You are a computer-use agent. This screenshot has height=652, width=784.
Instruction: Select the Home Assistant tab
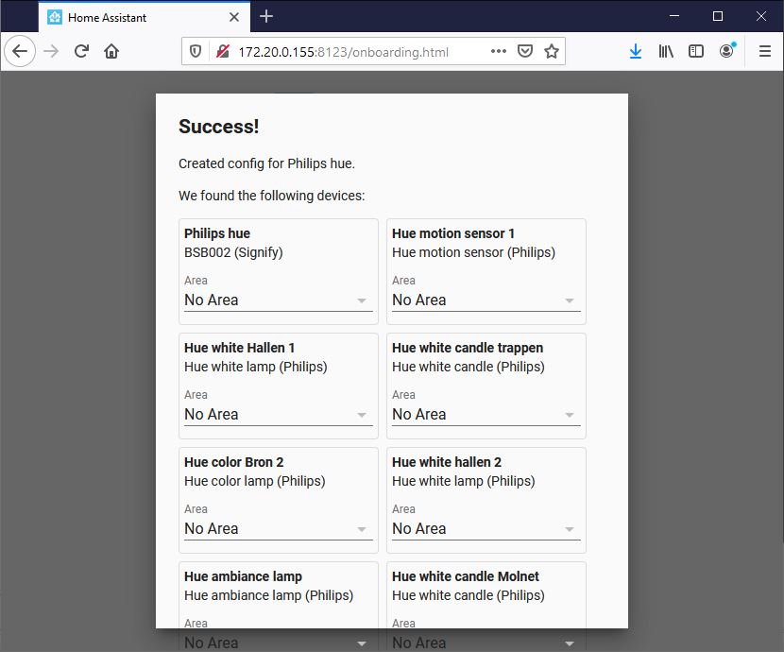click(x=145, y=17)
